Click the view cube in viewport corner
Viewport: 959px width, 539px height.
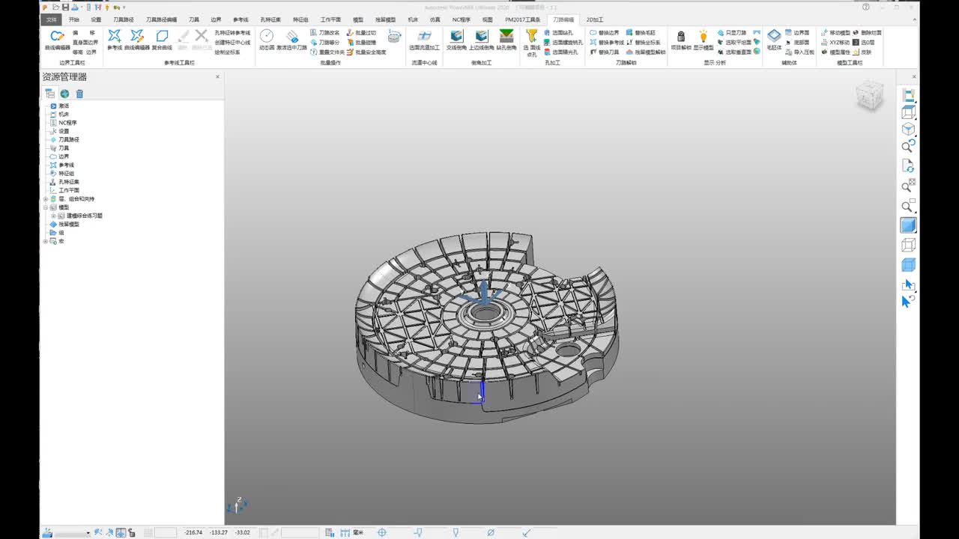[869, 96]
